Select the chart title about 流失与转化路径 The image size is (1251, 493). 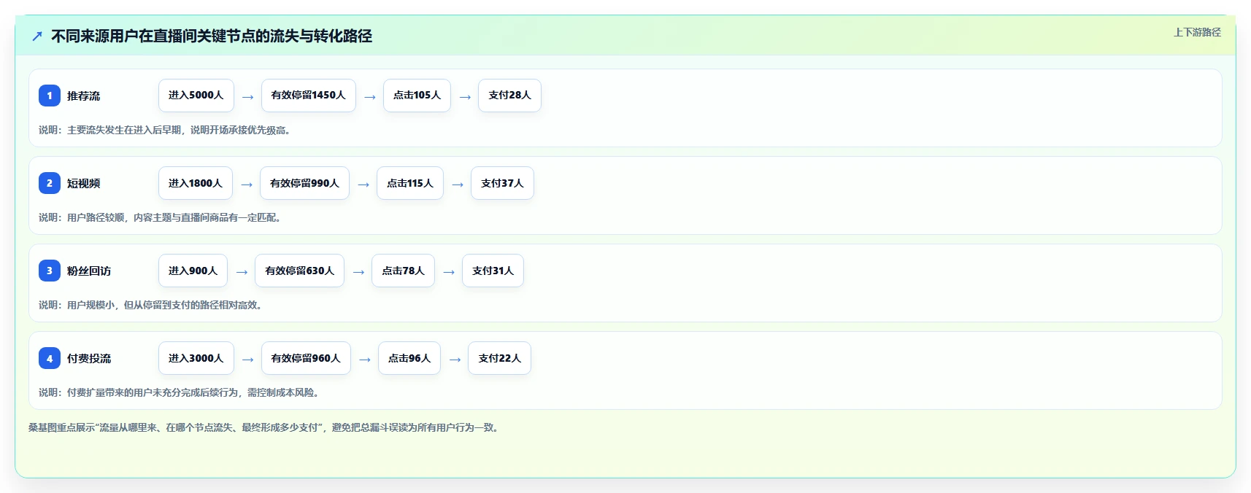[x=212, y=36]
